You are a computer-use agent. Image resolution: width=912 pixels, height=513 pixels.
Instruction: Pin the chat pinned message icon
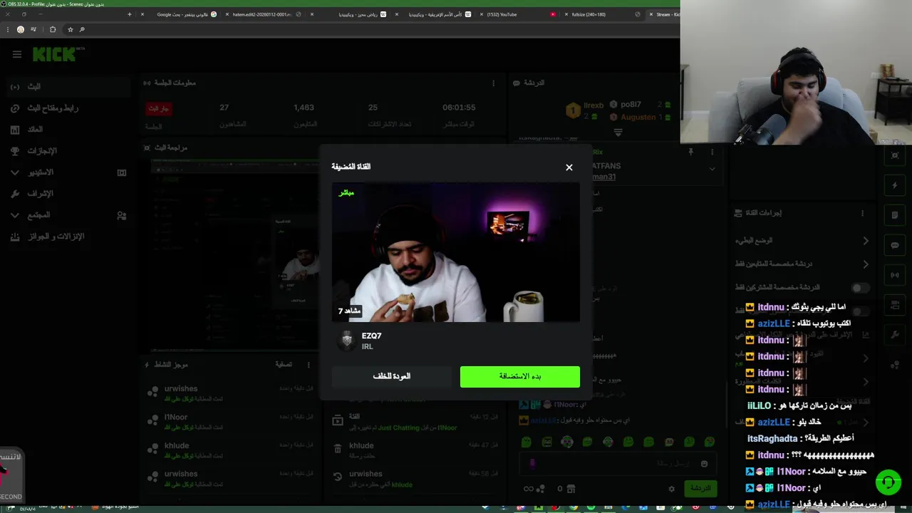[690, 152]
